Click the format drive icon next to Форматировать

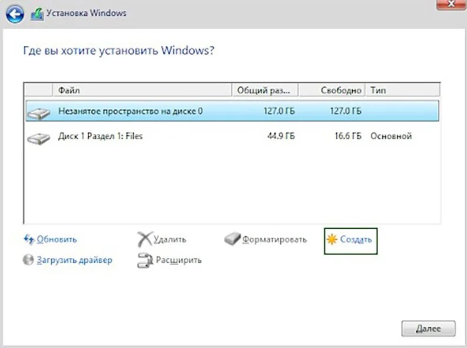[232, 239]
